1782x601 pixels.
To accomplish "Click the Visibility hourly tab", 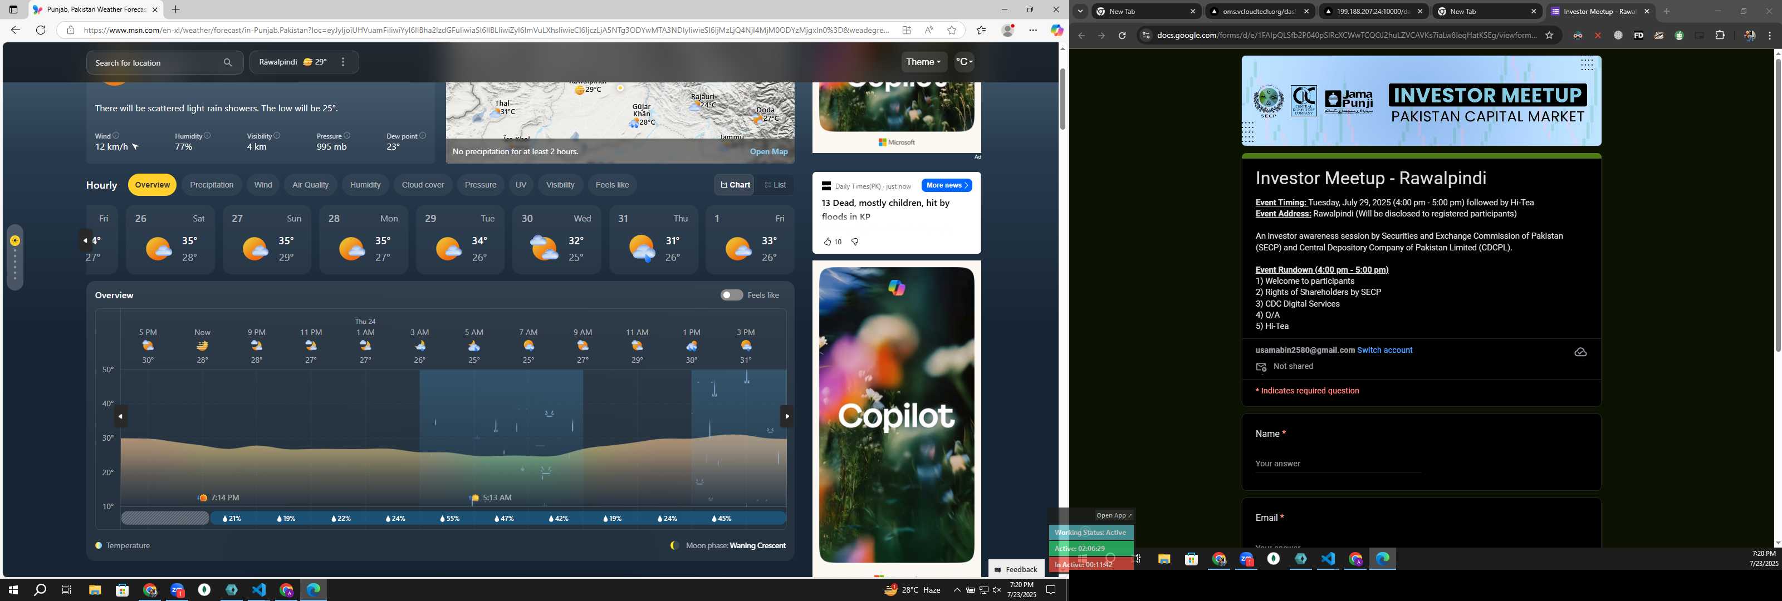I will (560, 185).
